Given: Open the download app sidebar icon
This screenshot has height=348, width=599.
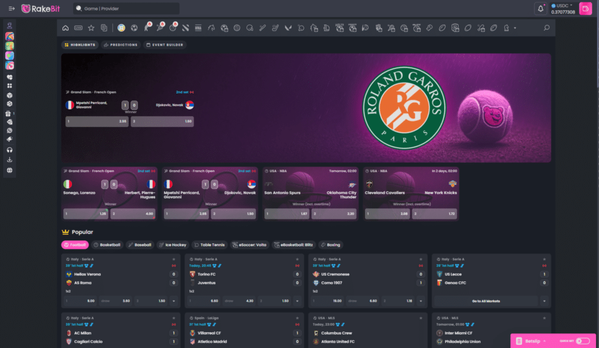Looking at the screenshot, I should tap(9, 160).
